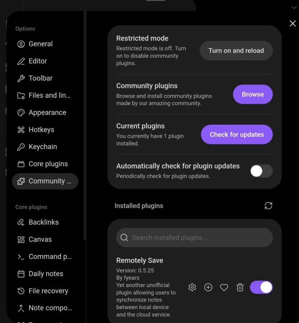
Task: Switch to the Core plugins tab
Action: (x=48, y=164)
